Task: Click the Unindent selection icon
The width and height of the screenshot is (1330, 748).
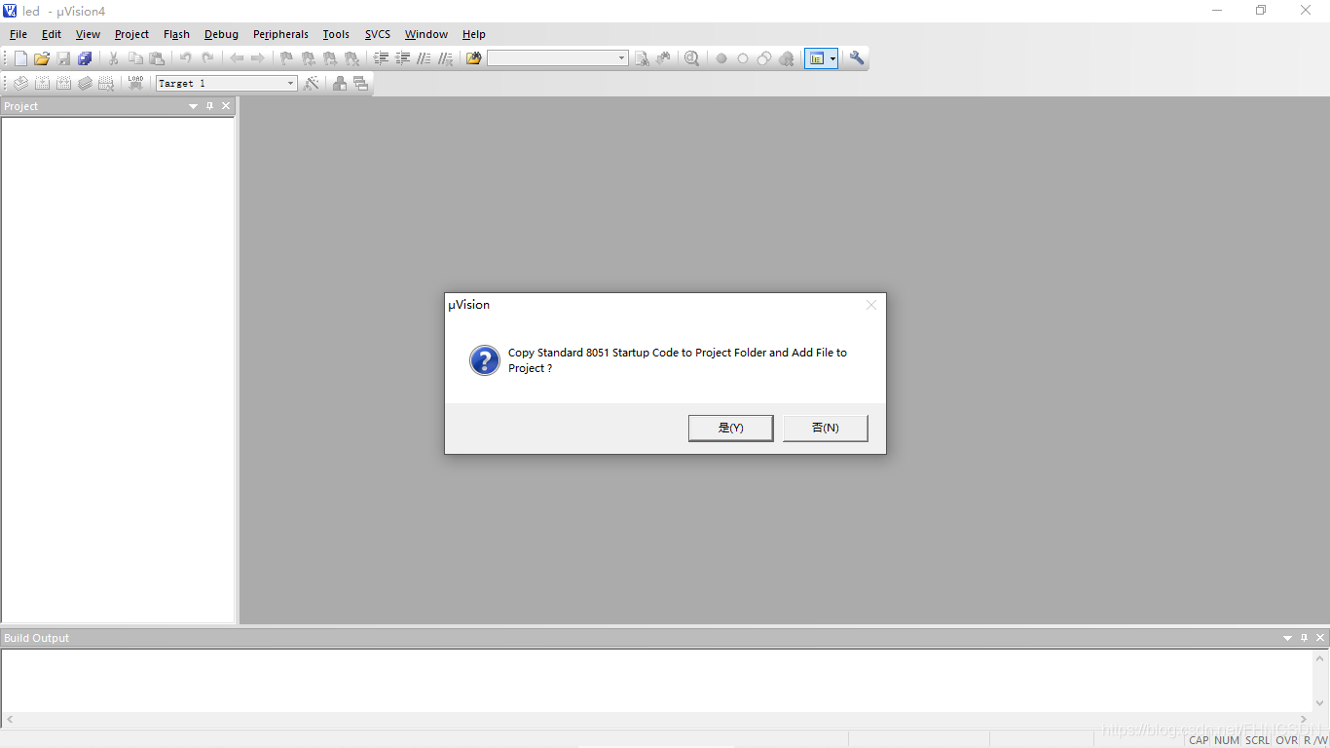Action: coord(402,58)
